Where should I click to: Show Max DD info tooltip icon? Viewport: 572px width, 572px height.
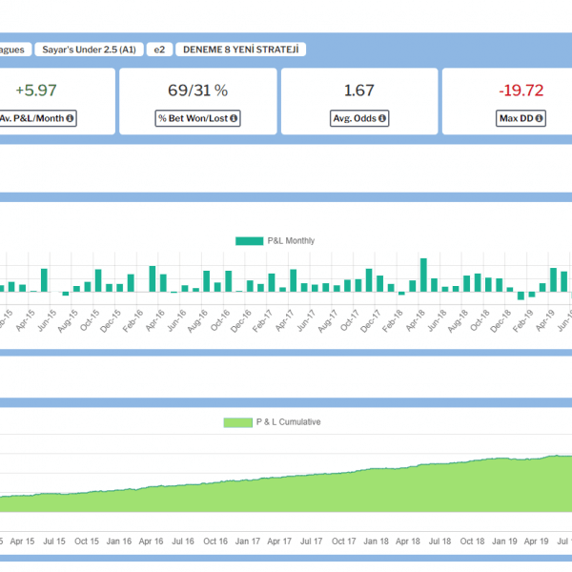point(539,119)
